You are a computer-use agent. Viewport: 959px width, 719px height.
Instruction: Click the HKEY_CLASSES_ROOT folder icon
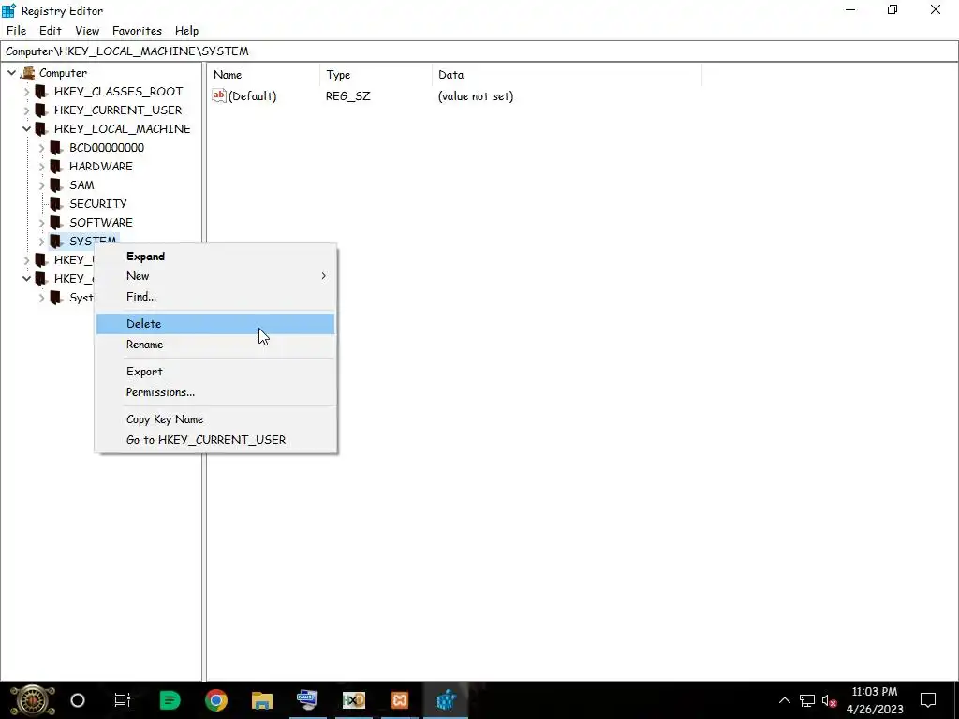41,92
